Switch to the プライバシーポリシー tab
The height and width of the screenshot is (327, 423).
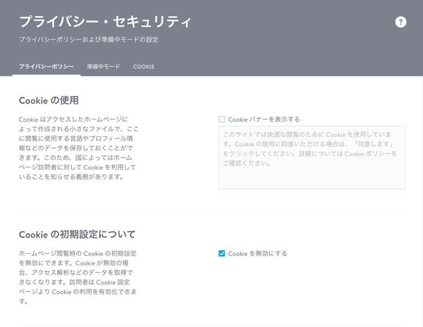(x=46, y=67)
